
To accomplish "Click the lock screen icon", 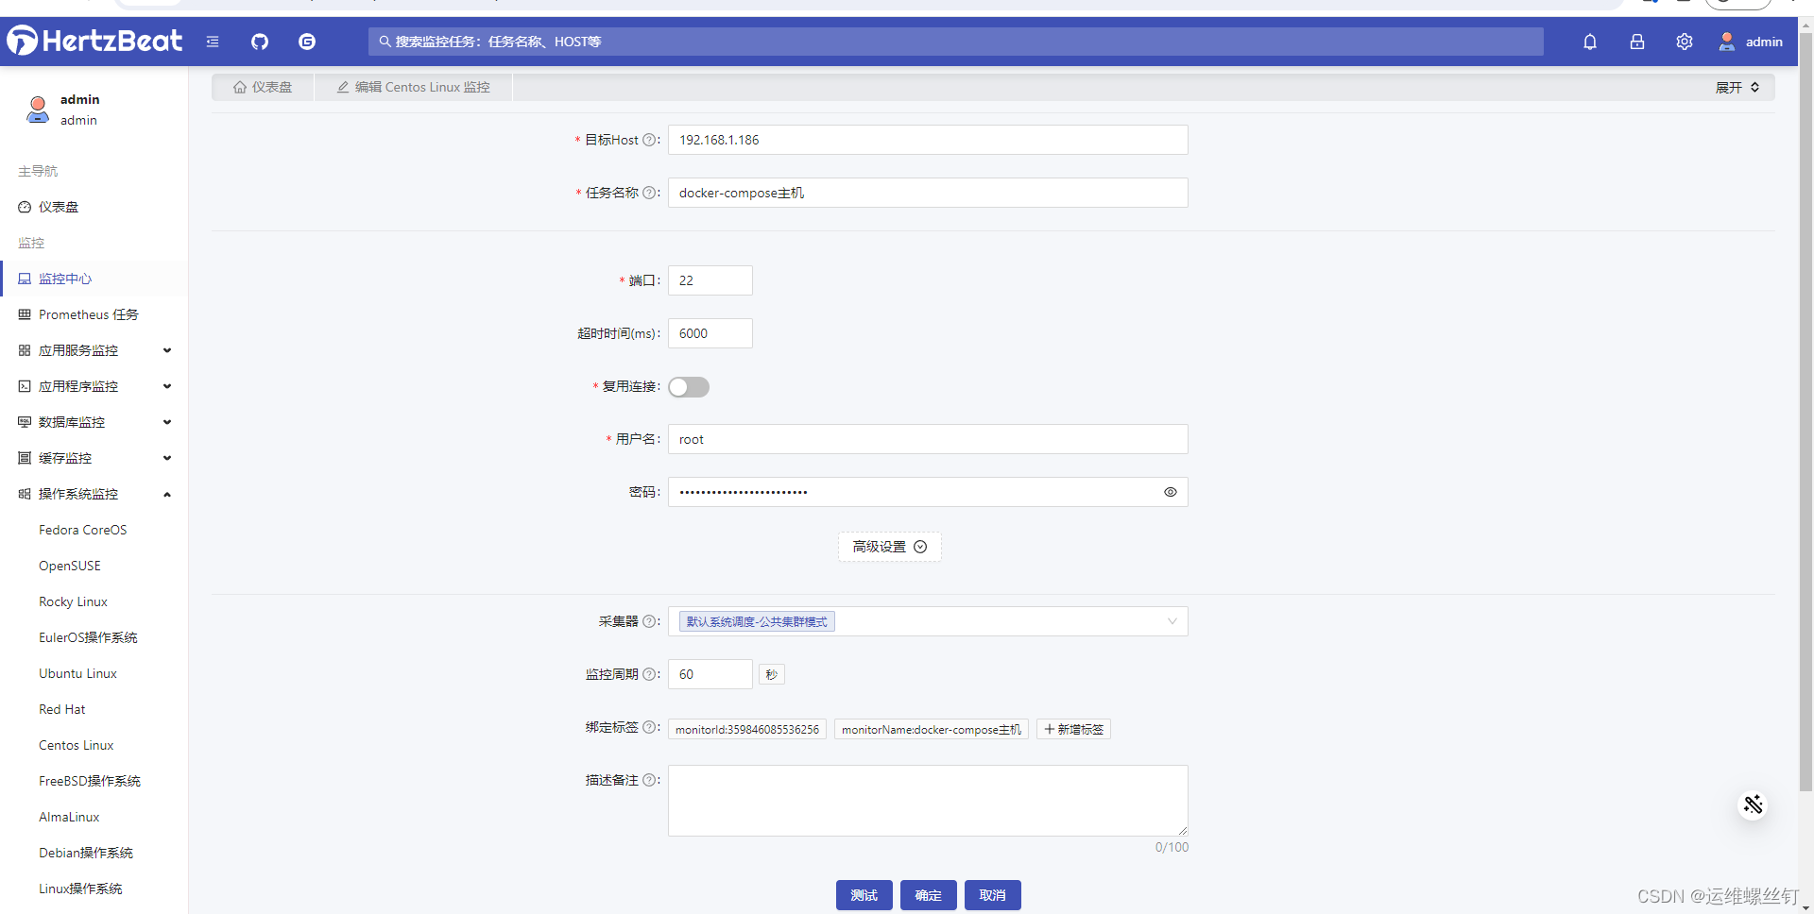I will coord(1637,42).
